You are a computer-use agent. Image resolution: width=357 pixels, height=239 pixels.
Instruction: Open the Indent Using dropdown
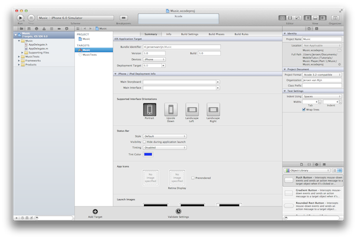322,96
